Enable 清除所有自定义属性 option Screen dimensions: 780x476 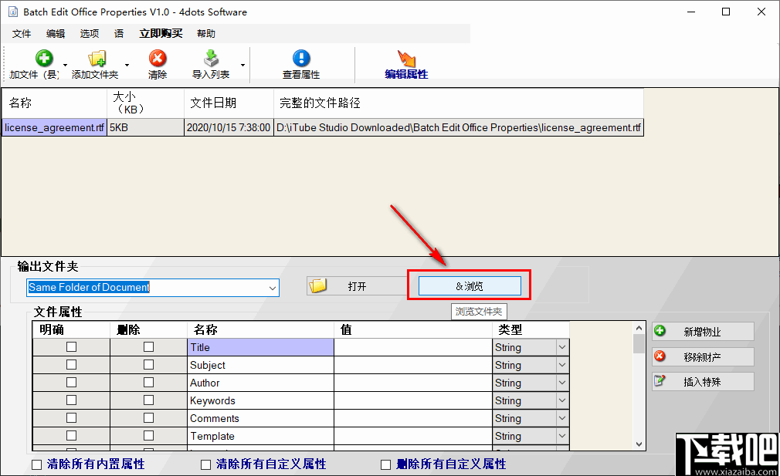(206, 464)
